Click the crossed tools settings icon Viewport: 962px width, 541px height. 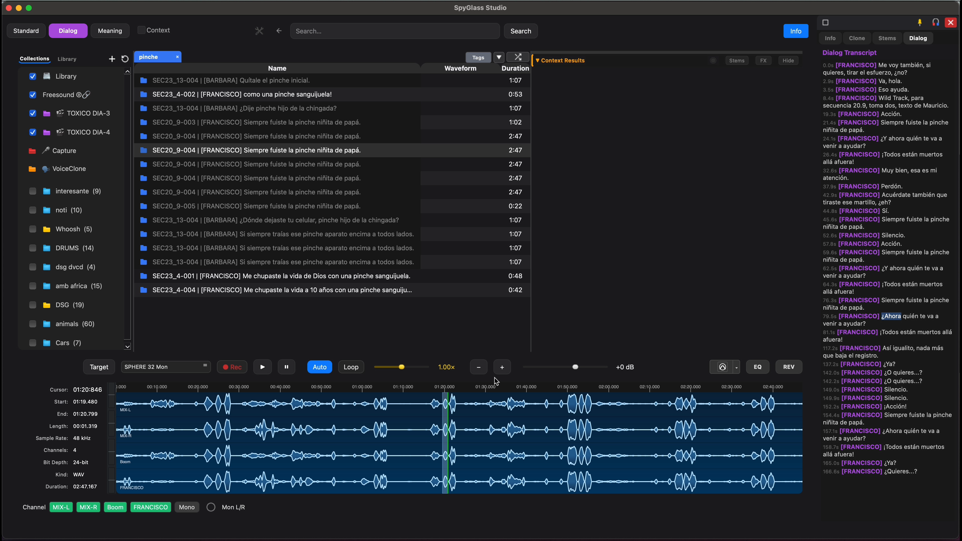pyautogui.click(x=259, y=31)
